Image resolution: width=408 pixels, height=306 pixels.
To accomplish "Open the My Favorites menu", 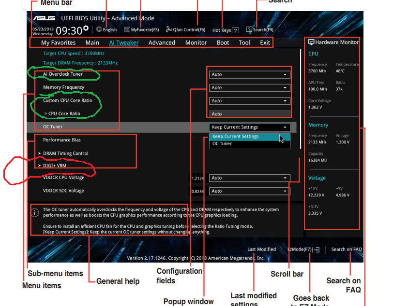I will (58, 42).
